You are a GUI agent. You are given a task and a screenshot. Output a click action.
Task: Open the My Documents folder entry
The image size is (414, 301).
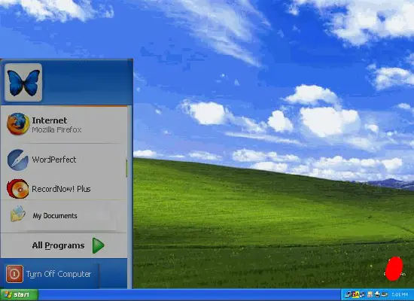click(x=44, y=215)
